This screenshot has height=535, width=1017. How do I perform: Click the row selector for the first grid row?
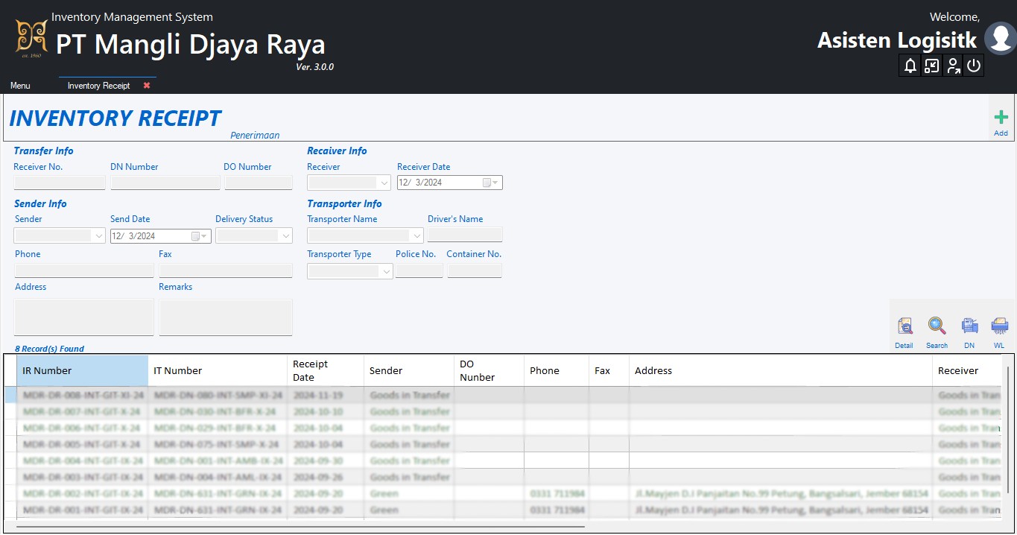point(10,395)
